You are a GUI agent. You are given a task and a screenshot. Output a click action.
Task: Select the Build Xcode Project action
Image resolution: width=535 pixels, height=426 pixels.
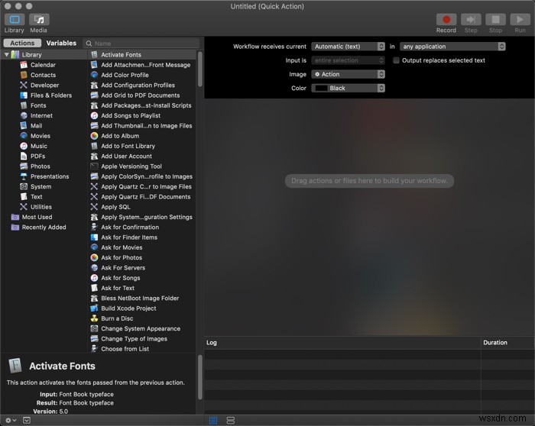(x=142, y=308)
